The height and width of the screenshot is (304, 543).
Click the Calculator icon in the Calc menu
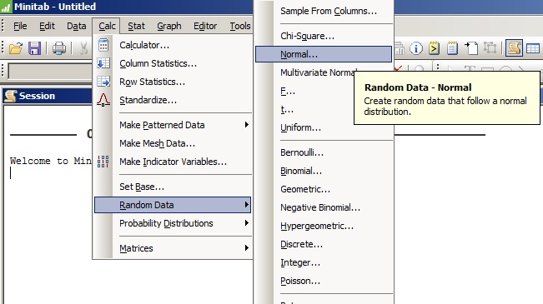[x=103, y=45]
